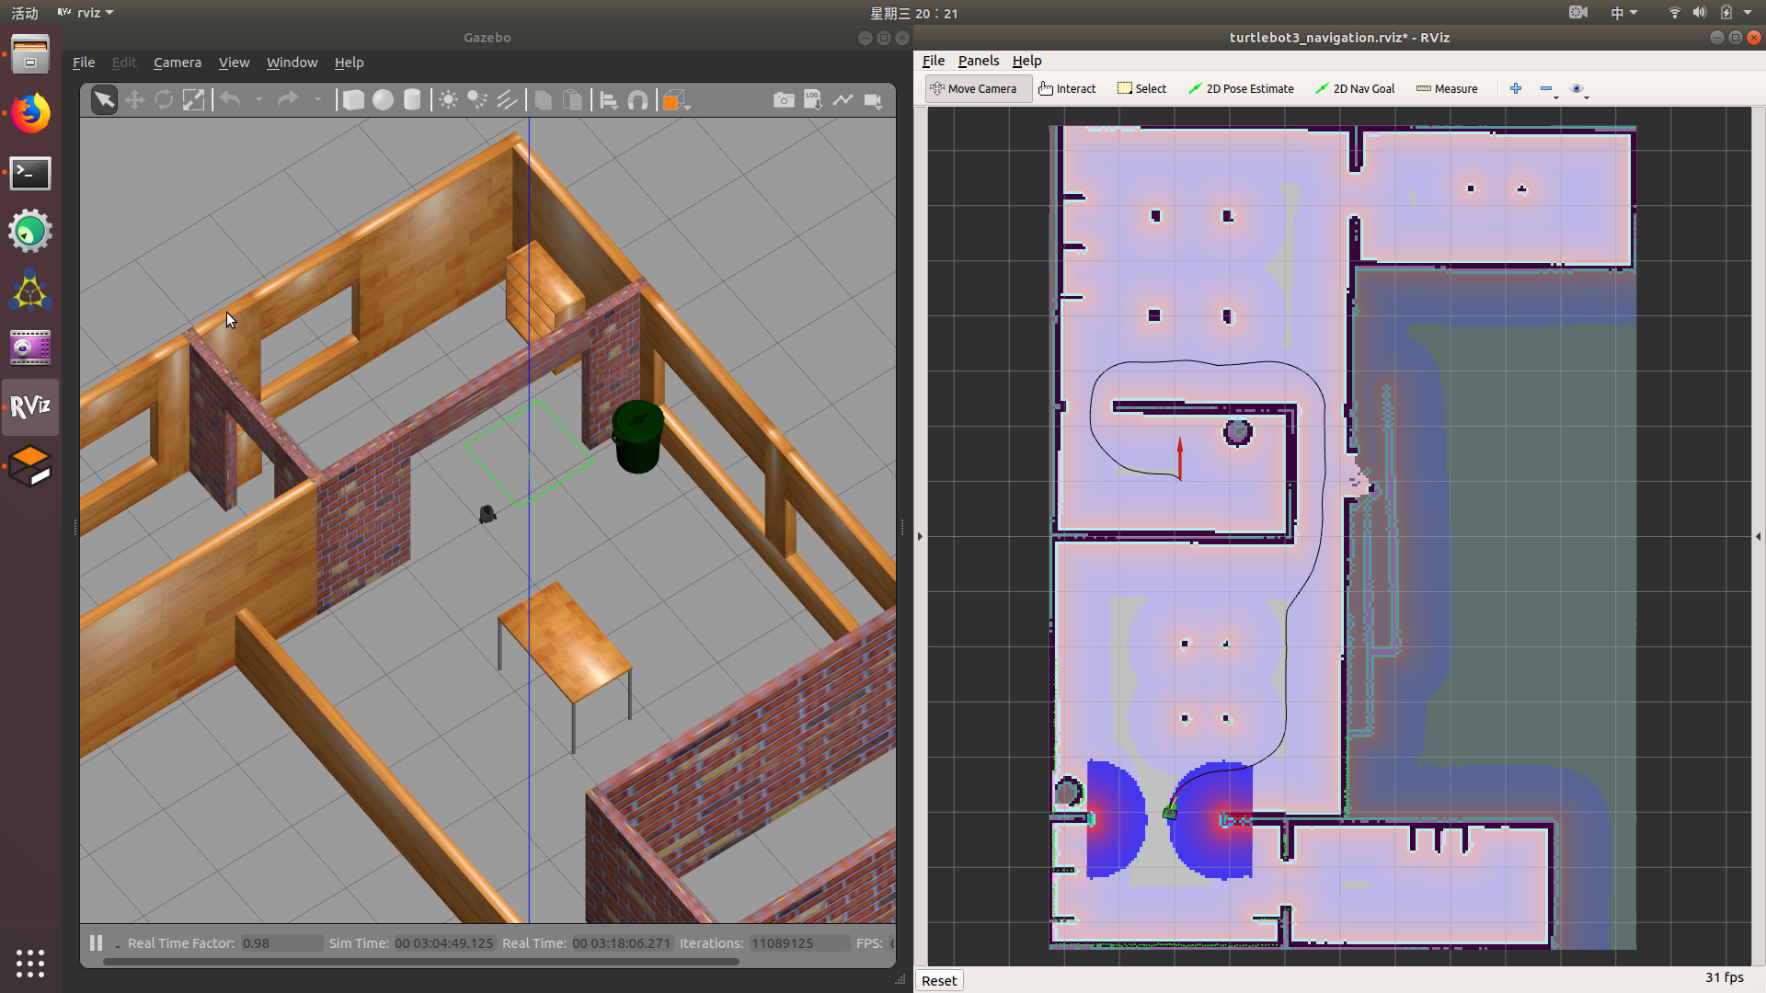
Task: Open the Gazebo data logger icon
Action: coord(813,100)
